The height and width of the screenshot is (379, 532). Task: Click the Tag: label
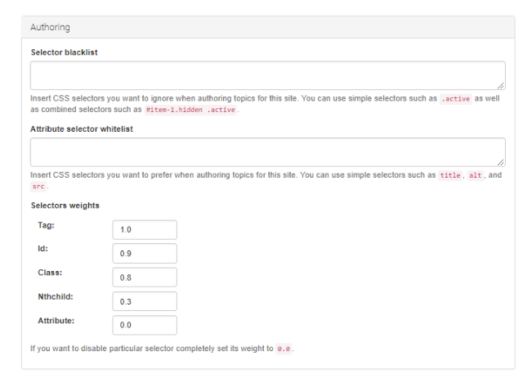pyautogui.click(x=46, y=225)
